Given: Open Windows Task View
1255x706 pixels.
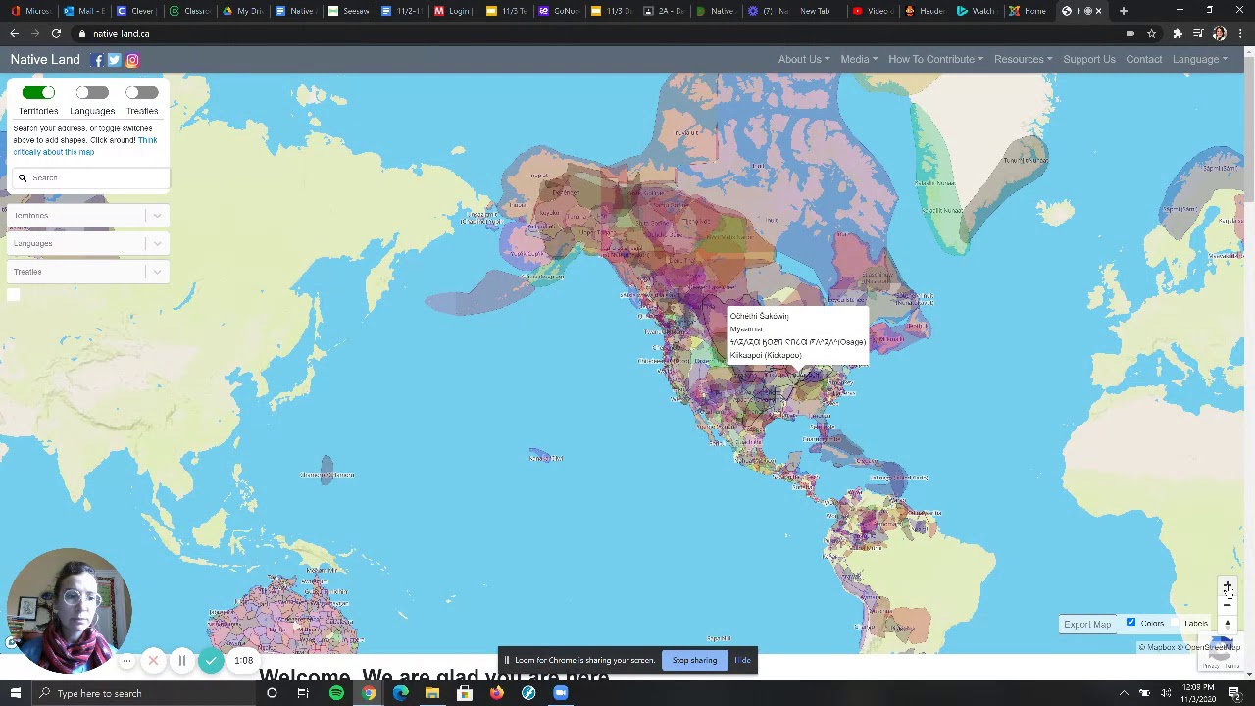Looking at the screenshot, I should coord(303,693).
